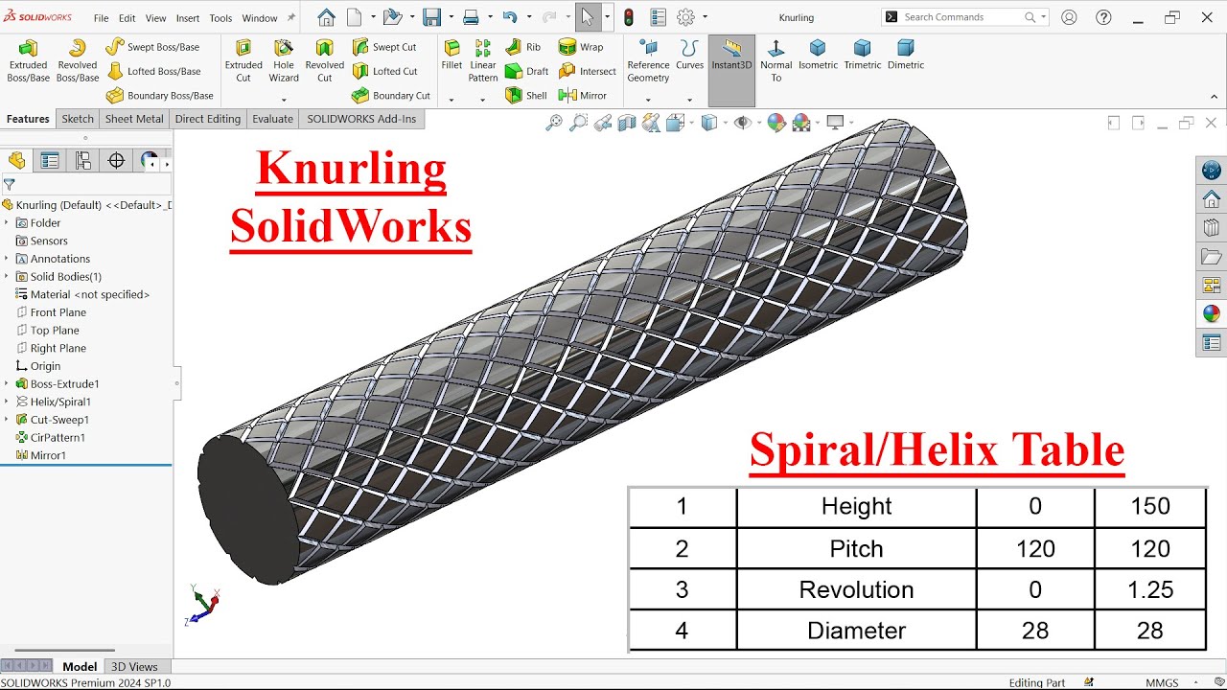Open the Hole Wizard tool
1227x690 pixels.
284,60
